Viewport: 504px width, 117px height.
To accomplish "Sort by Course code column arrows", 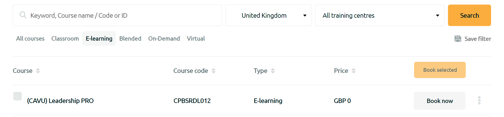I will [x=213, y=71].
